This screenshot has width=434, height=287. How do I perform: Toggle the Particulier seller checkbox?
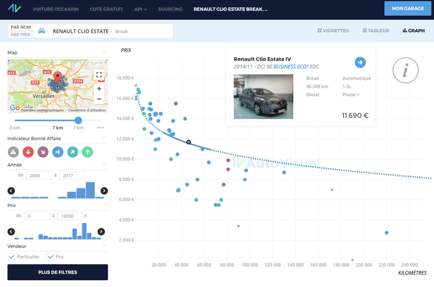click(x=11, y=257)
